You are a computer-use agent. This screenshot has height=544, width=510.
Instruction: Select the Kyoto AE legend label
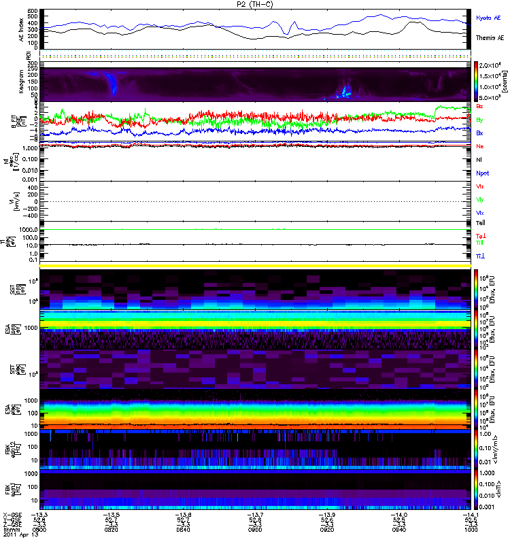(488, 18)
